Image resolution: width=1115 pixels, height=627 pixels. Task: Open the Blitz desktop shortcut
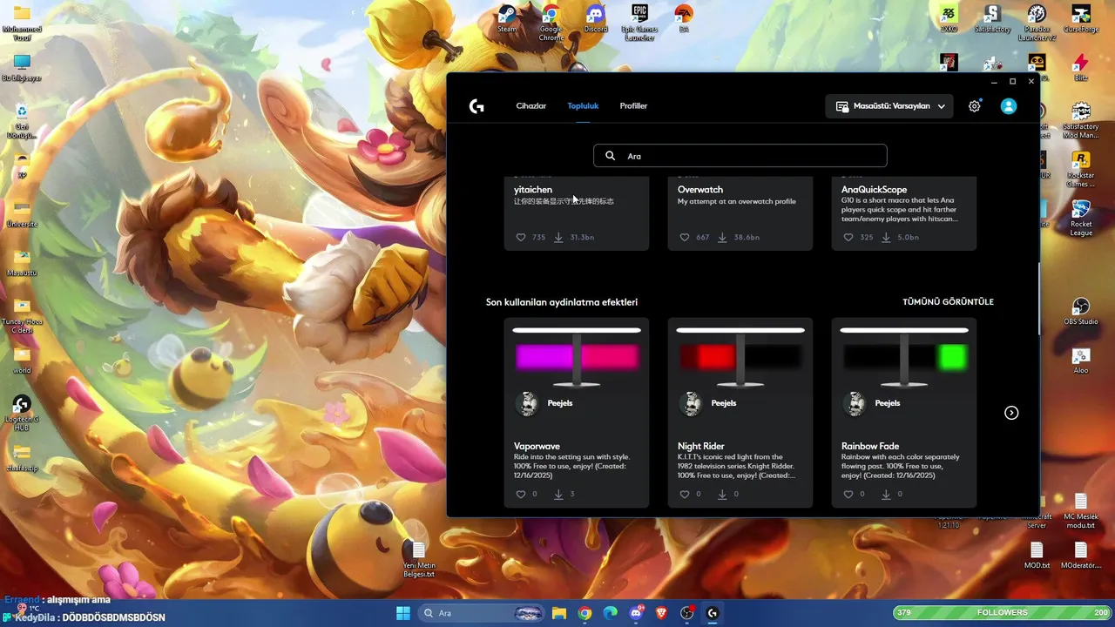(1081, 67)
